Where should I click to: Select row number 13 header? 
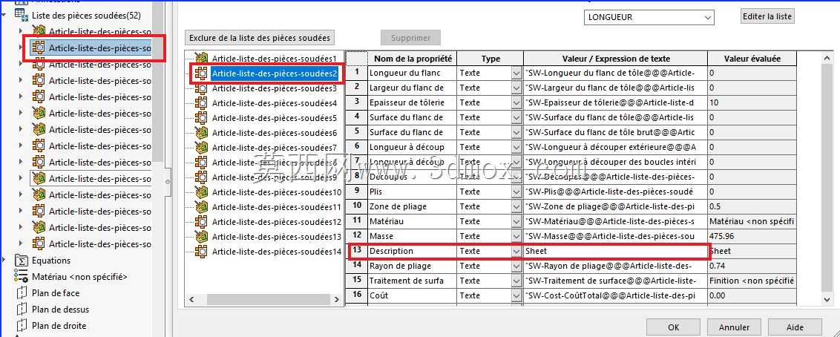click(357, 251)
